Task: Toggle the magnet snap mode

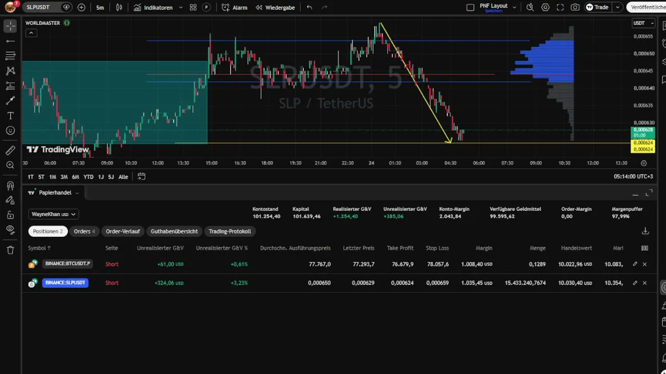Action: pos(10,185)
